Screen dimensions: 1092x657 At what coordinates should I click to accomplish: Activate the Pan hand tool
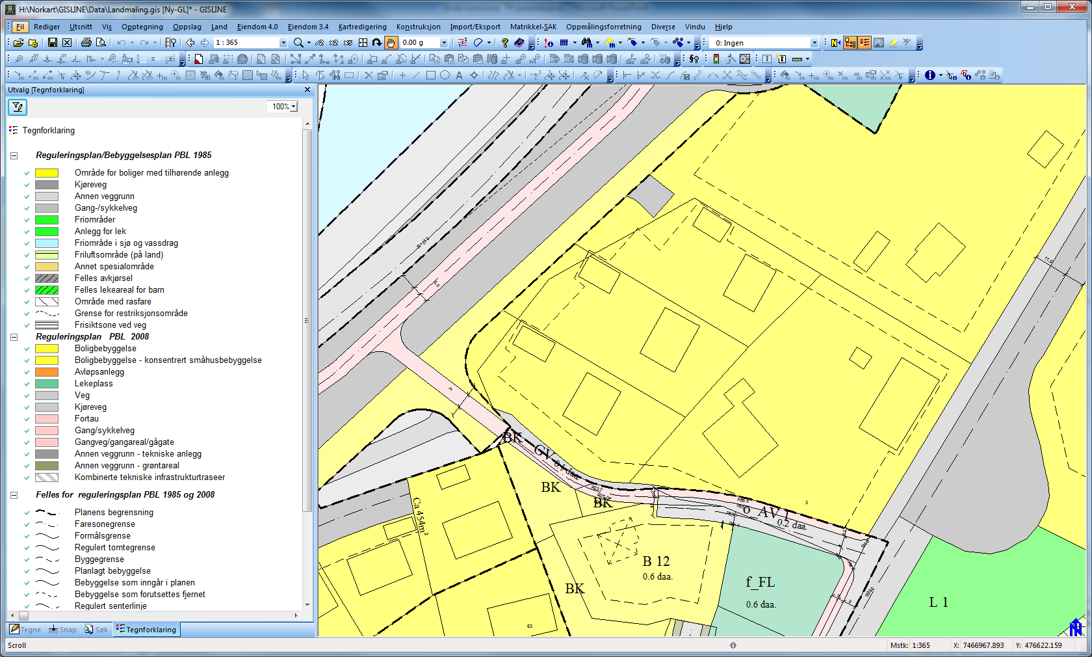(x=391, y=42)
